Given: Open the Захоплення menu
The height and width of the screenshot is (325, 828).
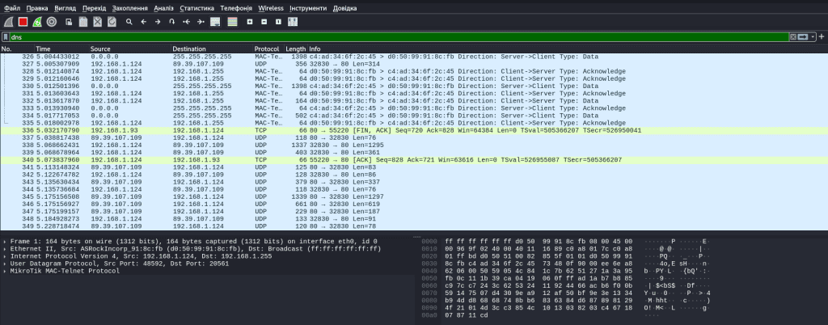Looking at the screenshot, I should [130, 8].
